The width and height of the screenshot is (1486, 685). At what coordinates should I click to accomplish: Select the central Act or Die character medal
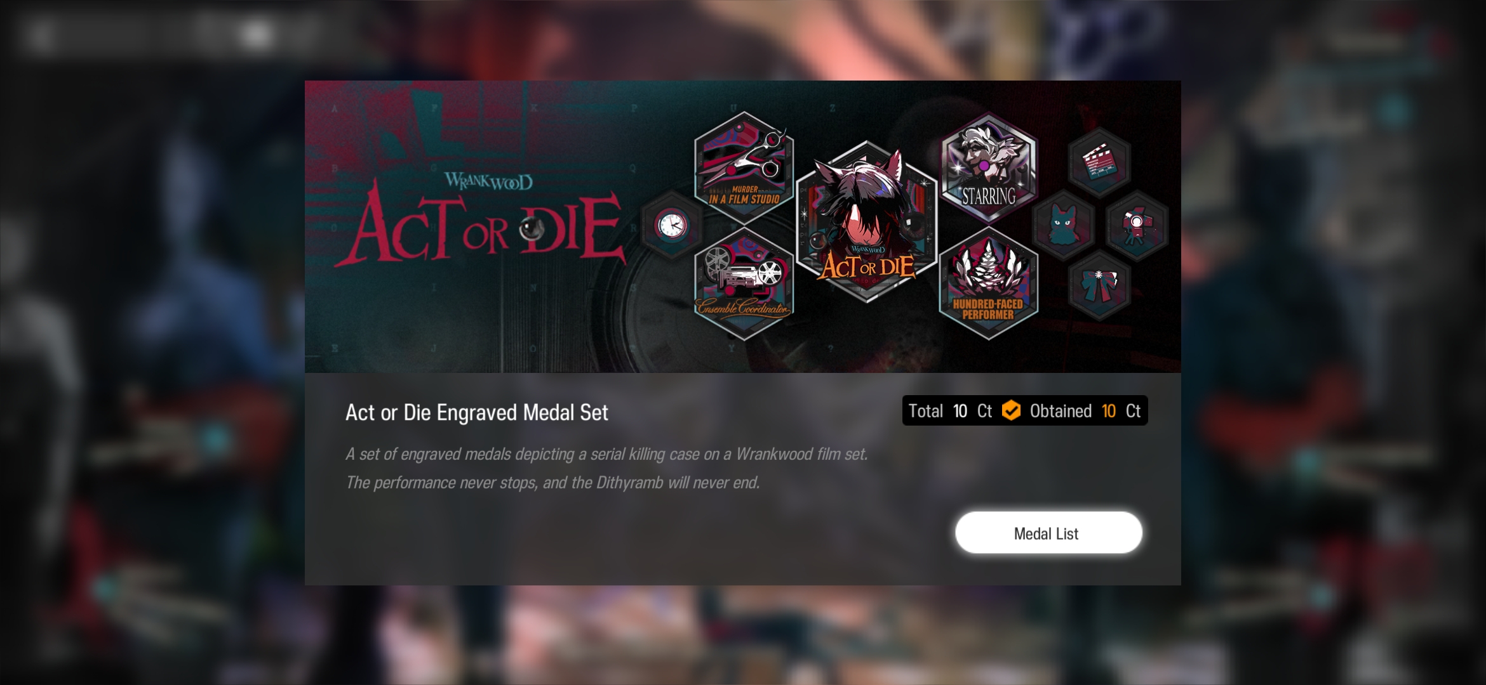(867, 222)
